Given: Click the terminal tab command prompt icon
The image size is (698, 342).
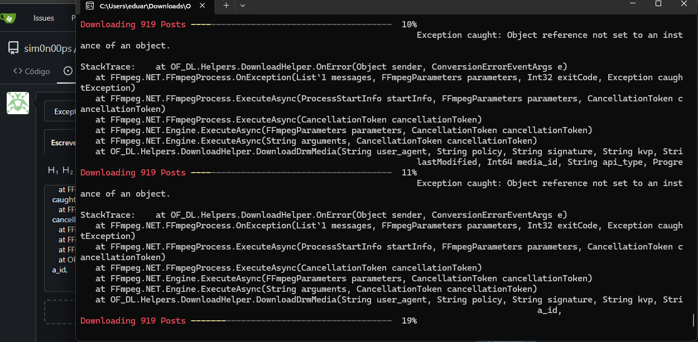Looking at the screenshot, I should (89, 6).
